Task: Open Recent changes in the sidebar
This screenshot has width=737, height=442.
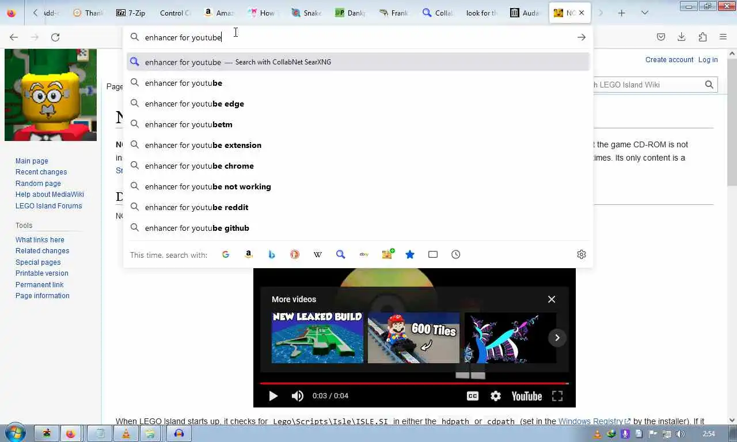Action: click(41, 172)
